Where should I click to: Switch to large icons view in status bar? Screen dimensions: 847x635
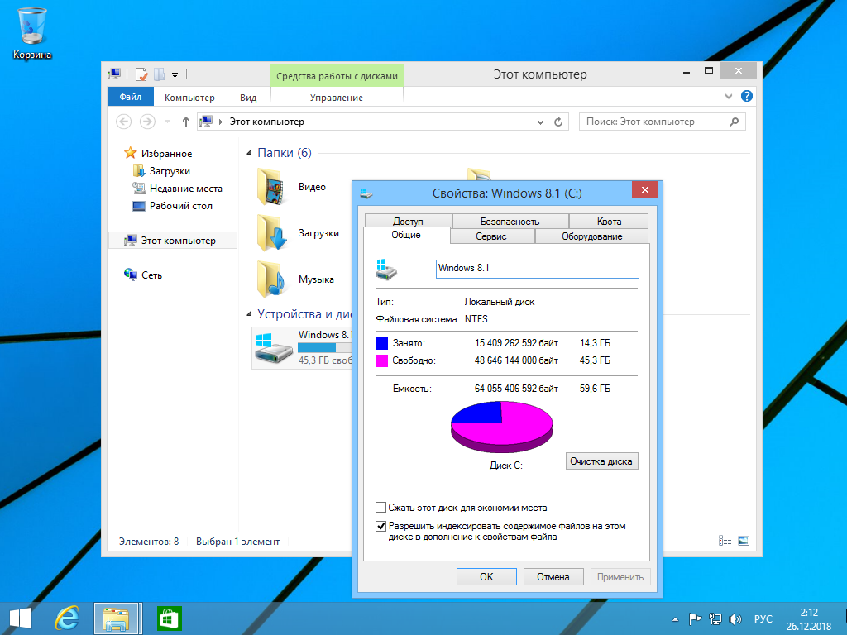744,541
